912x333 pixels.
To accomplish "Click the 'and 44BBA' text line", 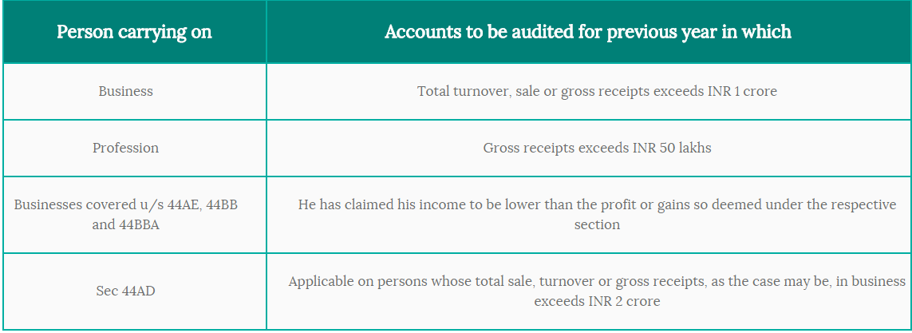I will pos(125,224).
